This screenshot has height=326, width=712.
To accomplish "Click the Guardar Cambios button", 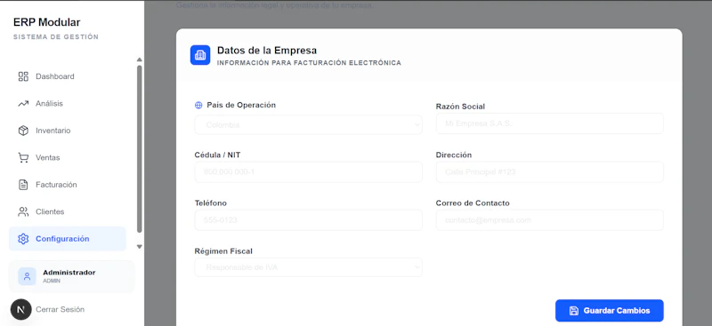I will [610, 311].
